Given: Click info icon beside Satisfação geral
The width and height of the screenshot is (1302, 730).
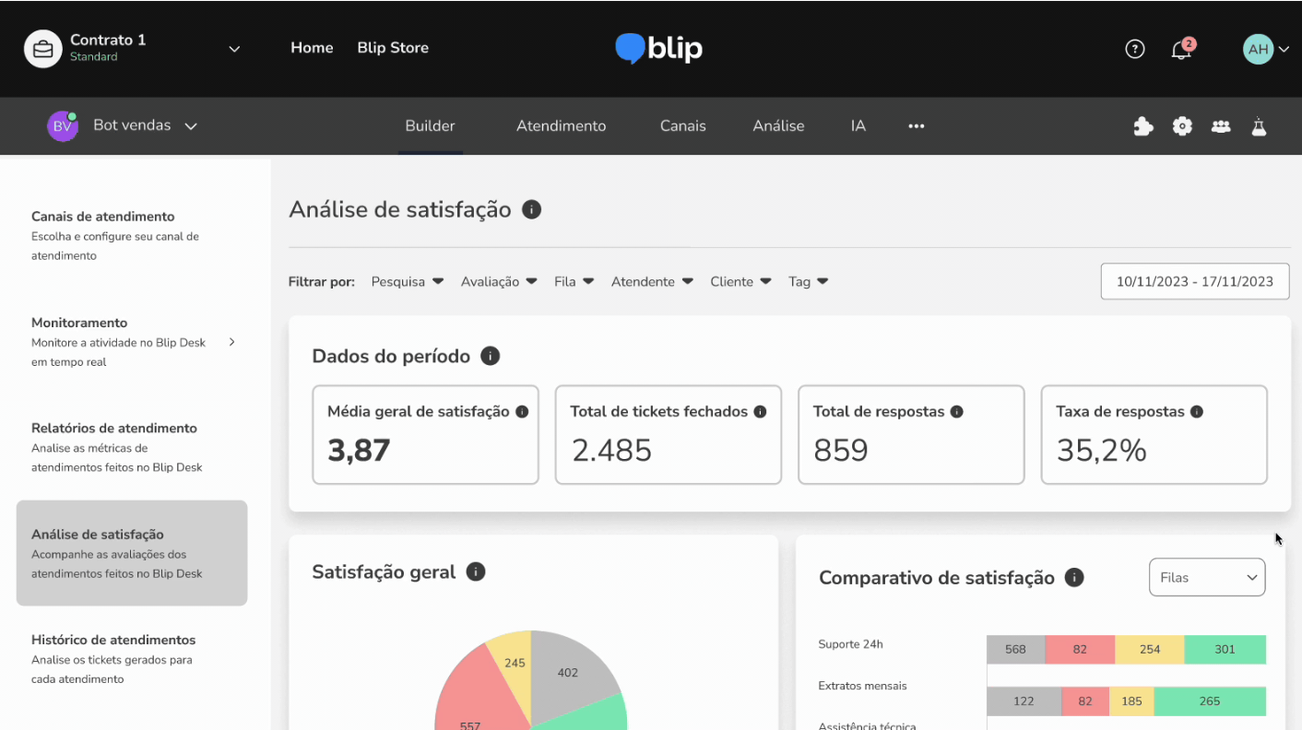Looking at the screenshot, I should point(476,571).
